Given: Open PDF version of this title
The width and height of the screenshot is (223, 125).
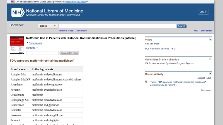Looking at the screenshot, I should [x=157, y=49].
